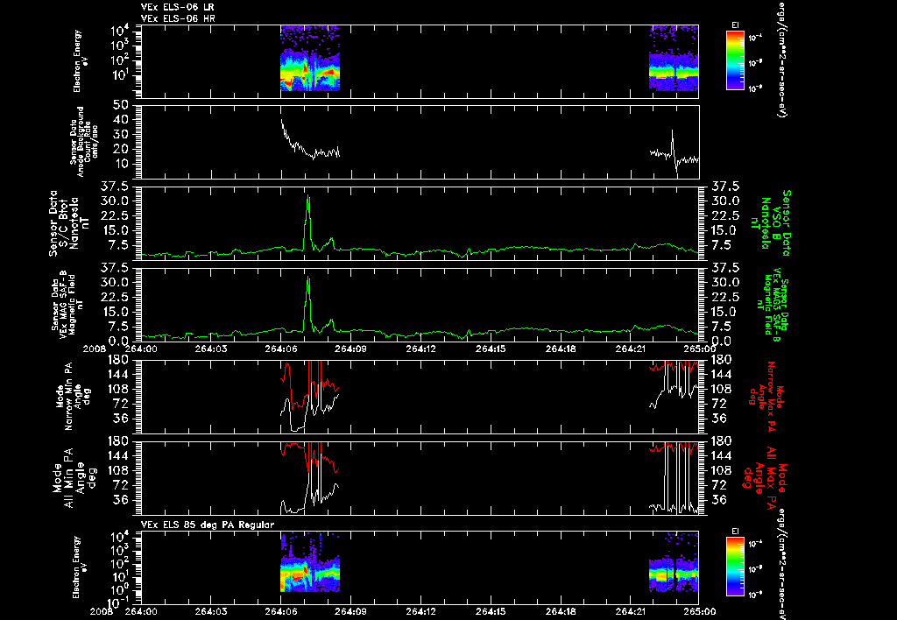Click the green 'VSO B Nanotesla' axis label
This screenshot has width=897, height=620.
point(771,223)
